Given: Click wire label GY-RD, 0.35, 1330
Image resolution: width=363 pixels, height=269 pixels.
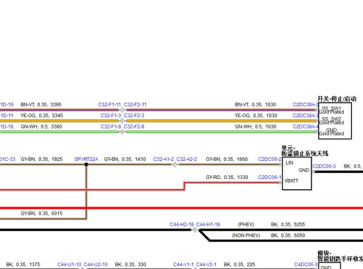Looking at the screenshot, I should 227,177.
